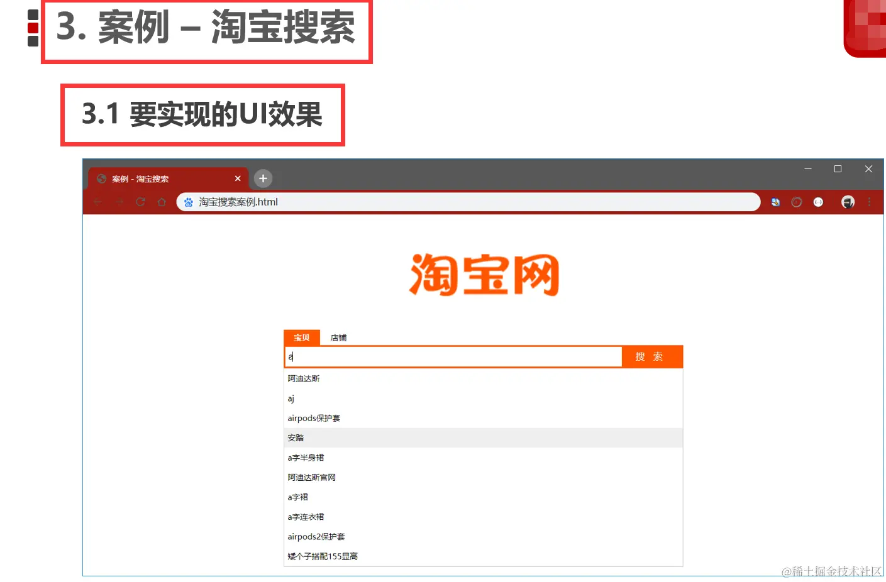Minimize the browser window
This screenshot has width=886, height=582.
[808, 168]
